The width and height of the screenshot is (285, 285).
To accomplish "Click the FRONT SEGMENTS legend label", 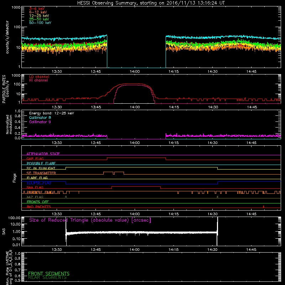I will (49, 274).
